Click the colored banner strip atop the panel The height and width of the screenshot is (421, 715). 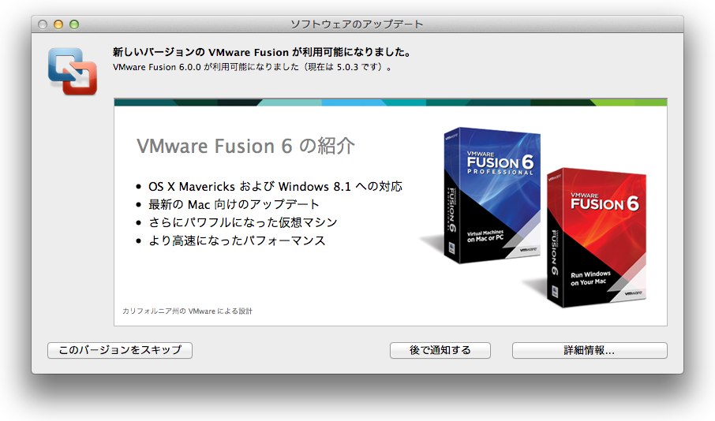coord(391,102)
